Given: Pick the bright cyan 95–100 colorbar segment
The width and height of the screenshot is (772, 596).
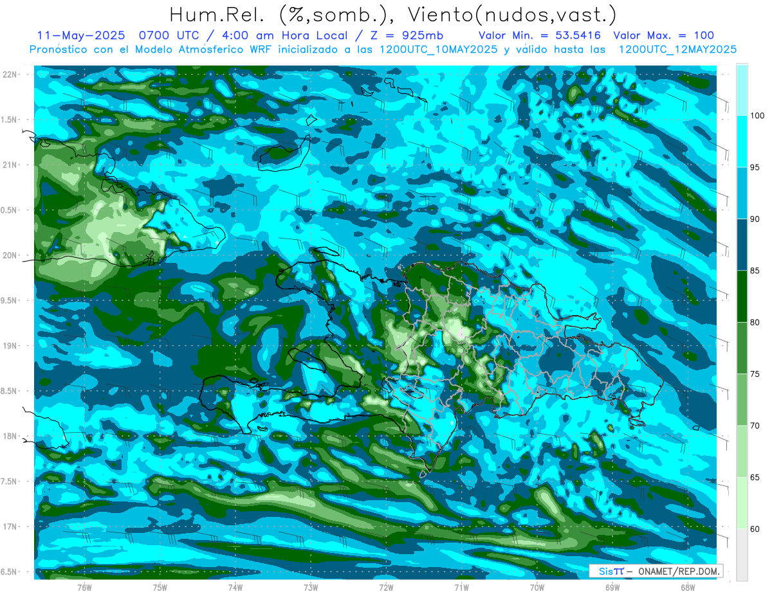Looking at the screenshot, I should [742, 141].
